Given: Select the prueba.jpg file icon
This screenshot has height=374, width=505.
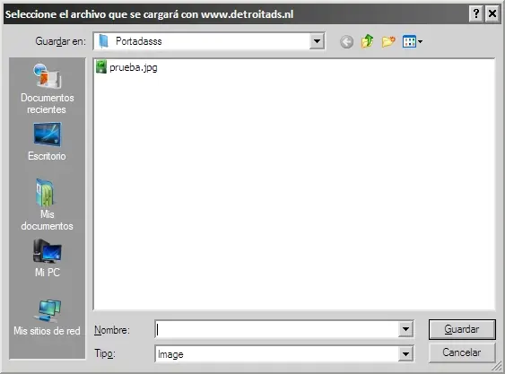Looking at the screenshot, I should [x=101, y=67].
